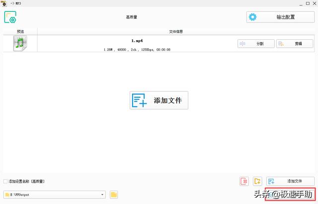Enable the 添加设置名称 [高质量] checkbox
The width and height of the screenshot is (318, 204).
(x=5, y=181)
